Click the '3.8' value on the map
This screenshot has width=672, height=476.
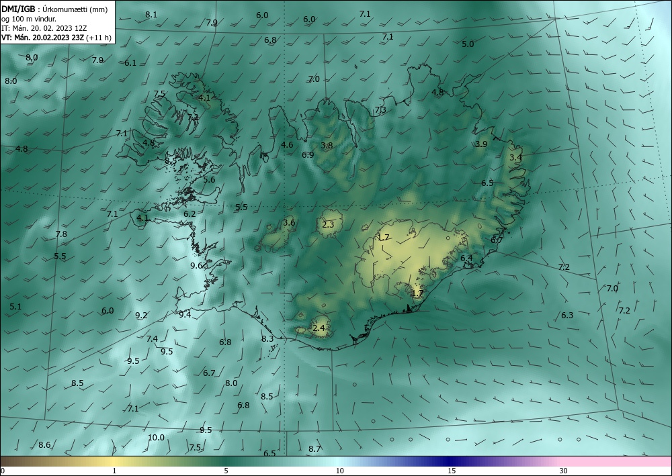327,146
